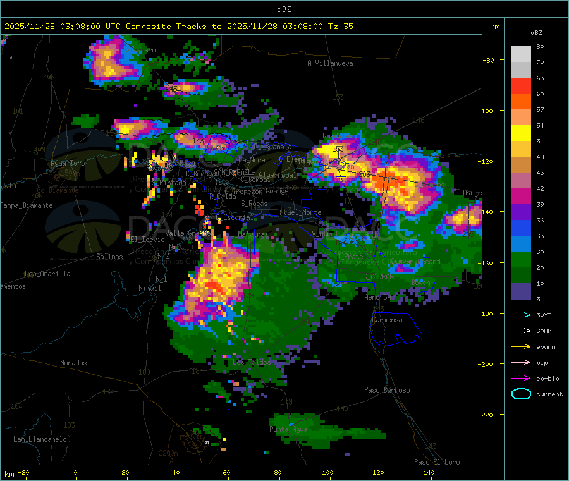569x481 pixels.
Task: Click the white 30HM track arrow in legend
Action: click(521, 331)
